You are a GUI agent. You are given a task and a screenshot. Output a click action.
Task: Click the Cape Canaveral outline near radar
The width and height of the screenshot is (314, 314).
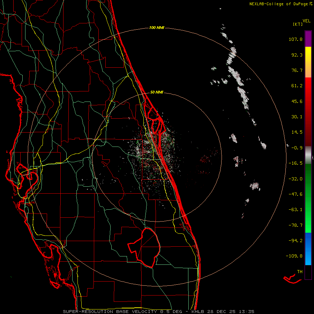156,120
